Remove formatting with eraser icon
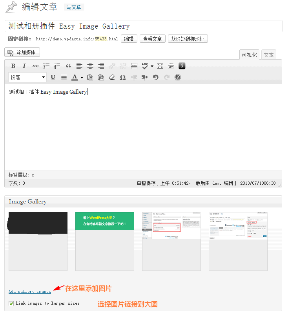The width and height of the screenshot is (288, 316). (112, 77)
